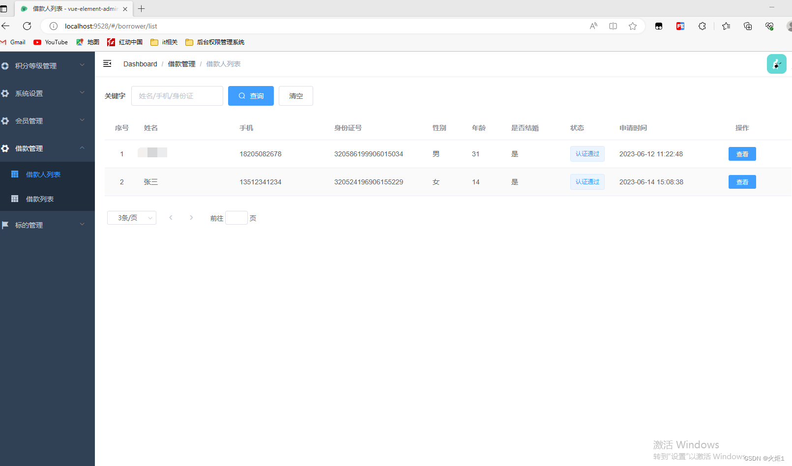Close the 借款人列表 browser tab
The image size is (792, 466).
pos(125,9)
